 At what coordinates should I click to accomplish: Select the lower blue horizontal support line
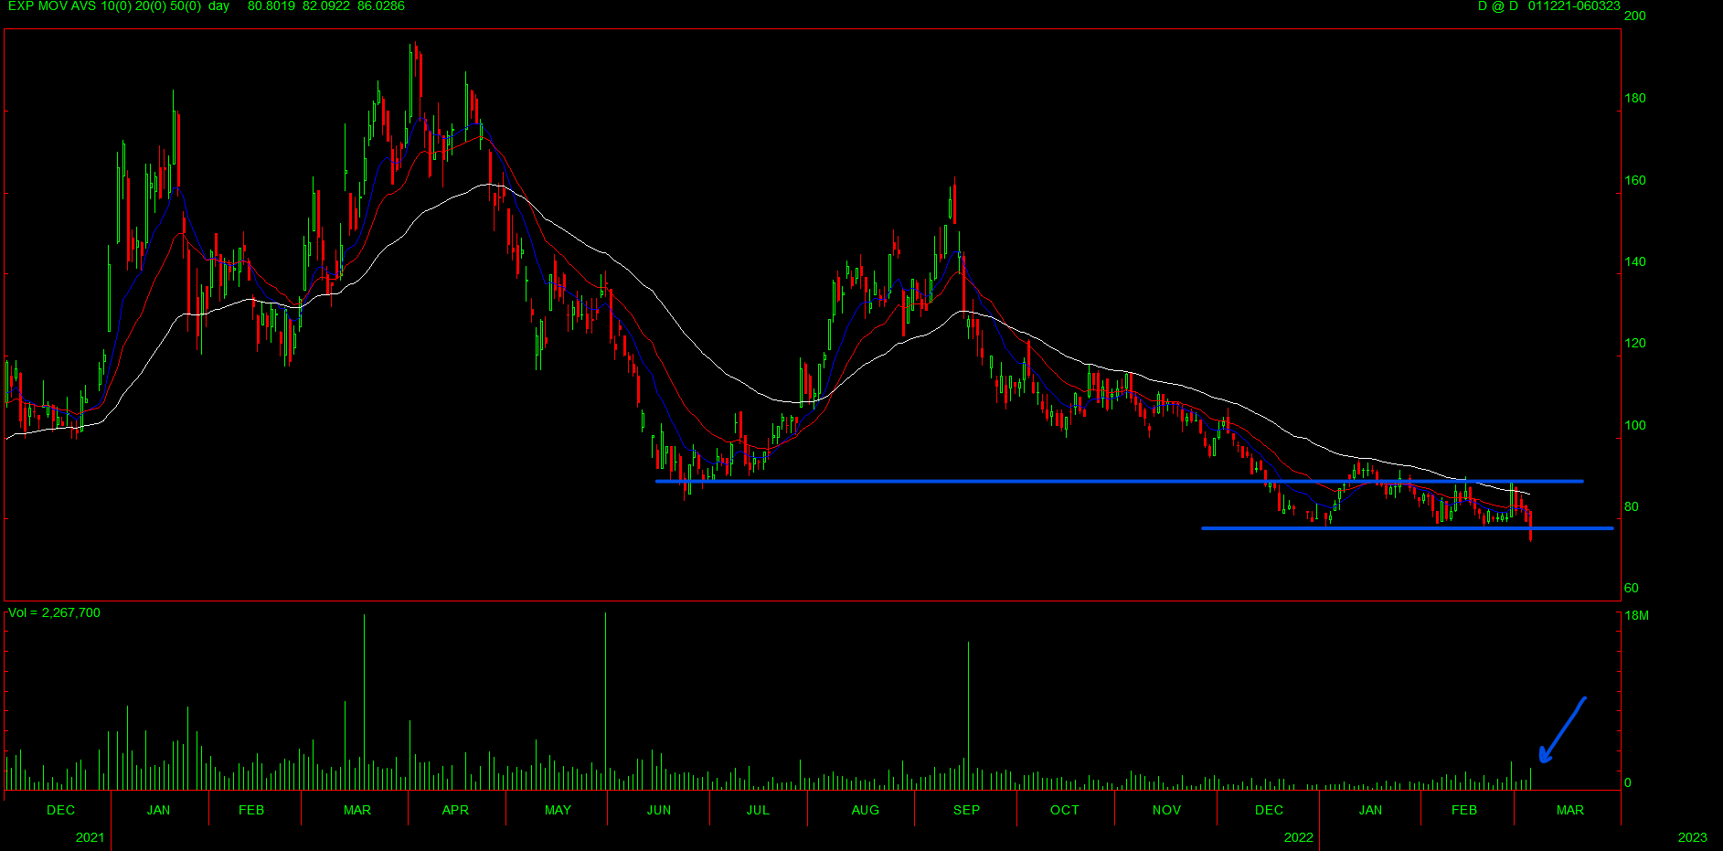click(x=1408, y=528)
